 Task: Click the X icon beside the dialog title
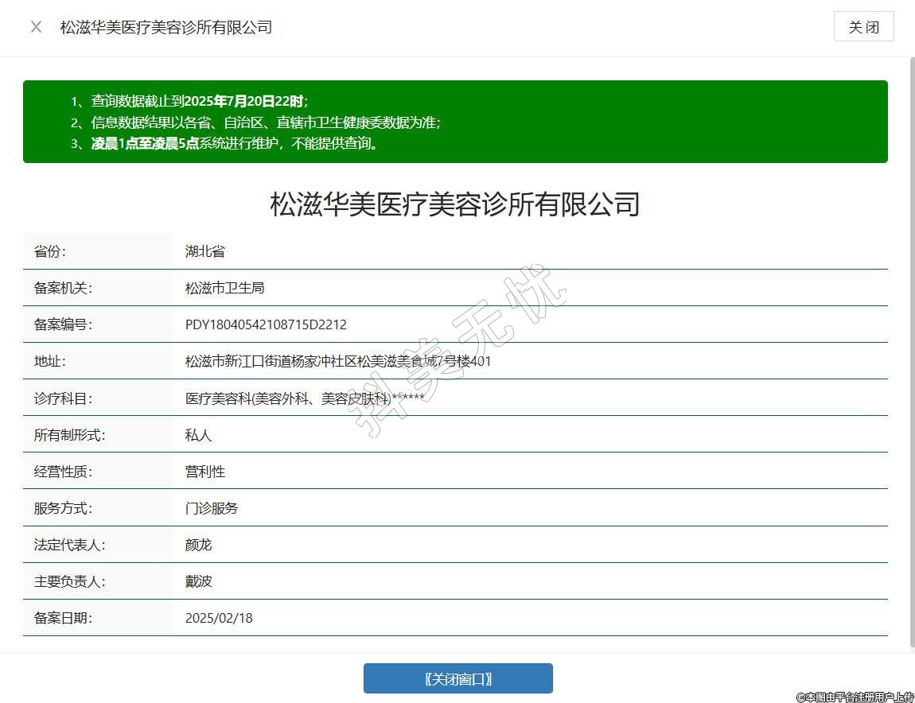coord(36,27)
